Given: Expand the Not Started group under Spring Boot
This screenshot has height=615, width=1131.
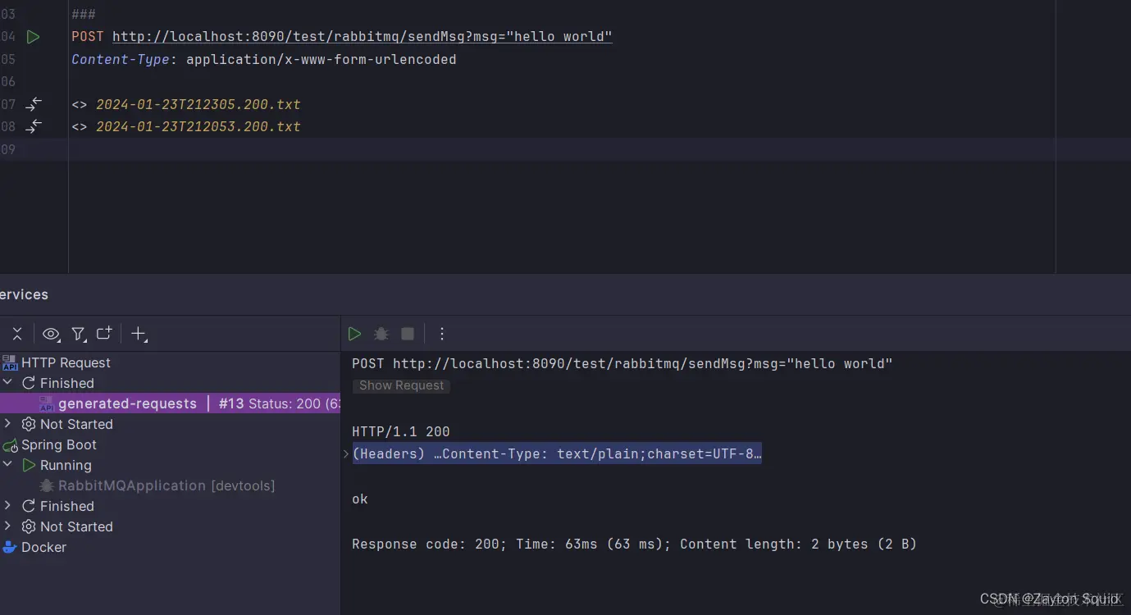Looking at the screenshot, I should point(8,526).
